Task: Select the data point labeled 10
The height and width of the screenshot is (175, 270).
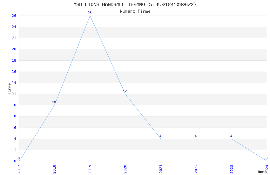Action: [54, 105]
